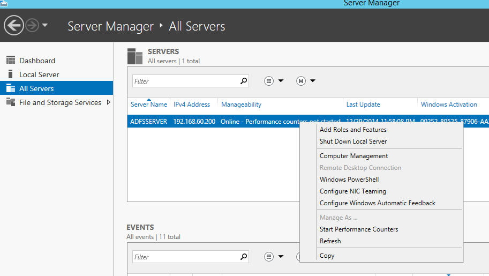Open Computer Management from context menu
489x276 pixels.
coord(353,156)
